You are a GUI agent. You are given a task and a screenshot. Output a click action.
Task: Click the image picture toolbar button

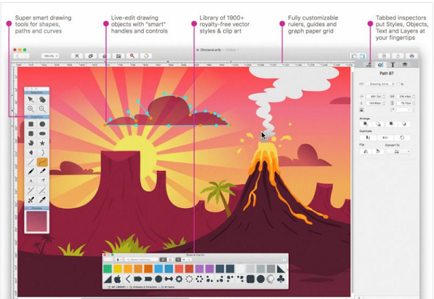pos(119,56)
